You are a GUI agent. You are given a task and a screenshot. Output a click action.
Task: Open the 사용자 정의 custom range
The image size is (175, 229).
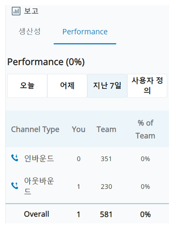pos(147,86)
